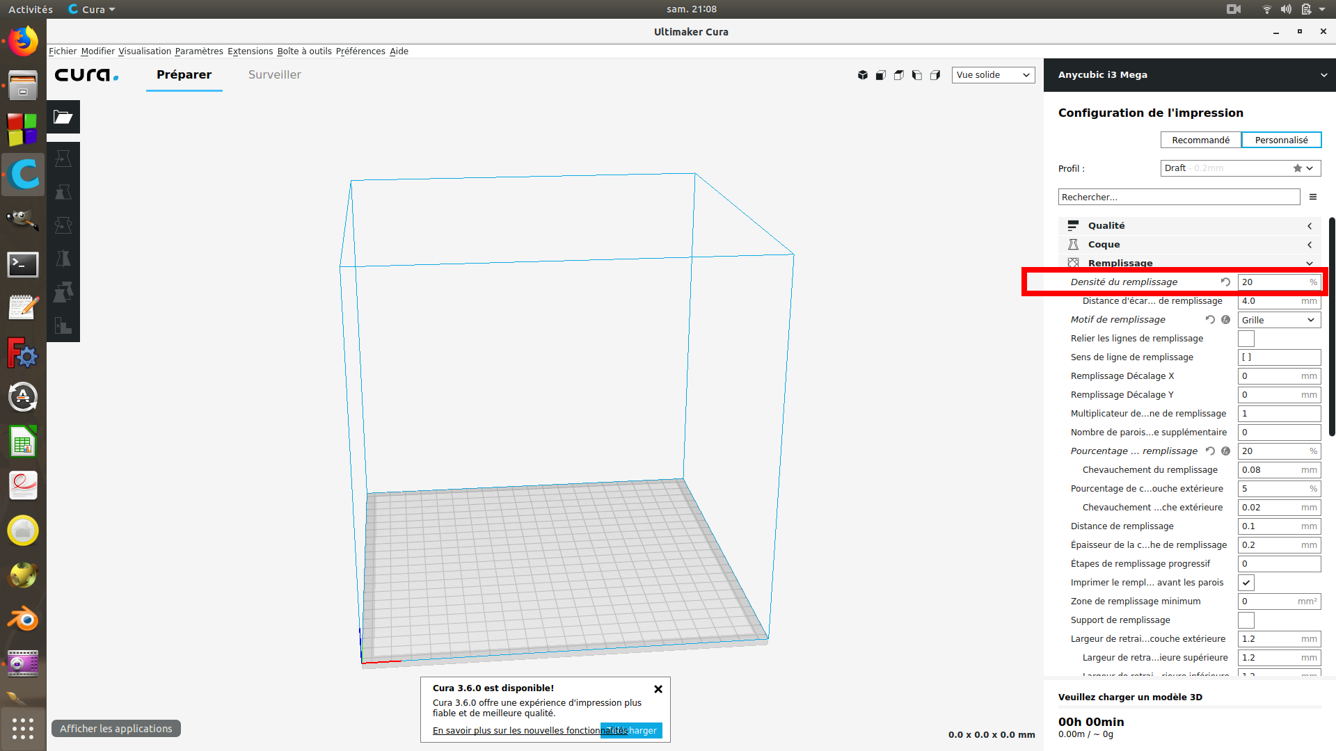Expand the Anycubic i3 Mega printer selector
Viewport: 1336px width, 751px height.
pyautogui.click(x=1190, y=74)
